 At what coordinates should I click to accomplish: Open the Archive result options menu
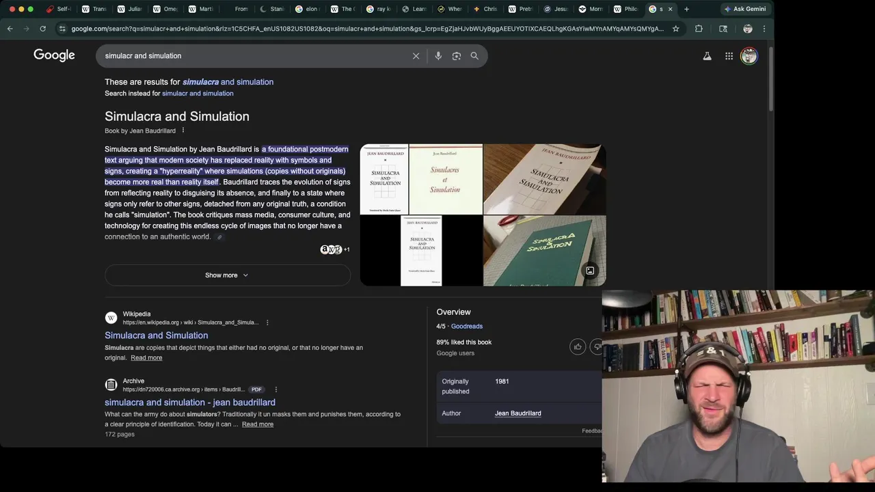click(x=275, y=389)
